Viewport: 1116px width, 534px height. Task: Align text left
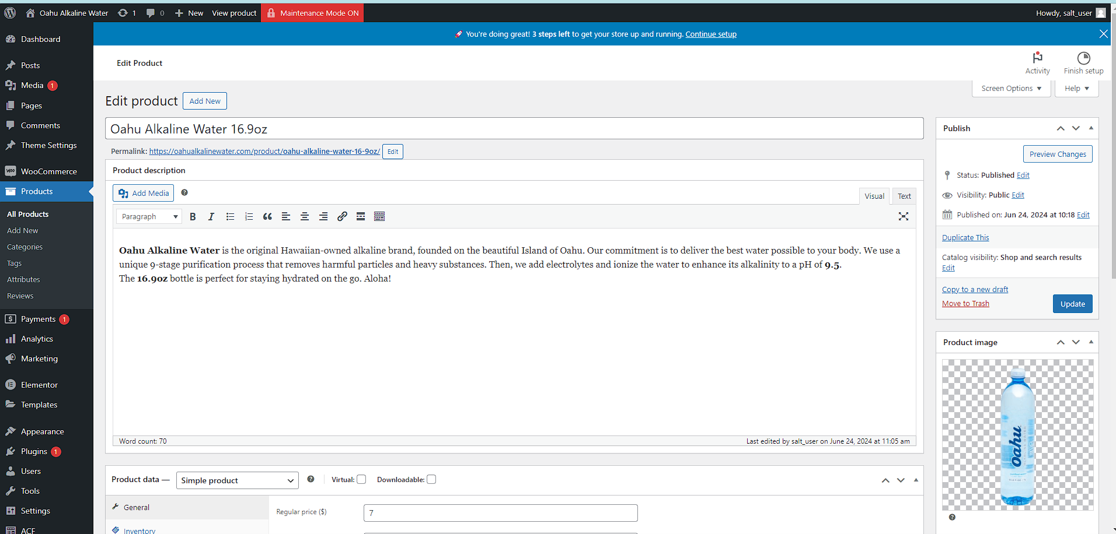[x=286, y=216]
